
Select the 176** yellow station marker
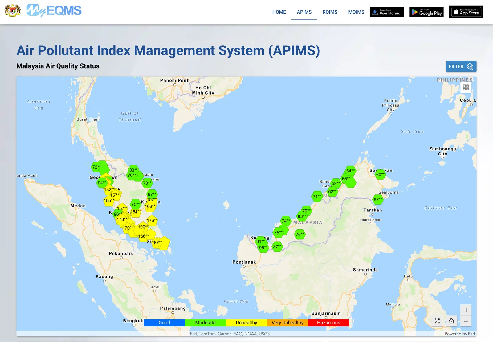(152, 220)
